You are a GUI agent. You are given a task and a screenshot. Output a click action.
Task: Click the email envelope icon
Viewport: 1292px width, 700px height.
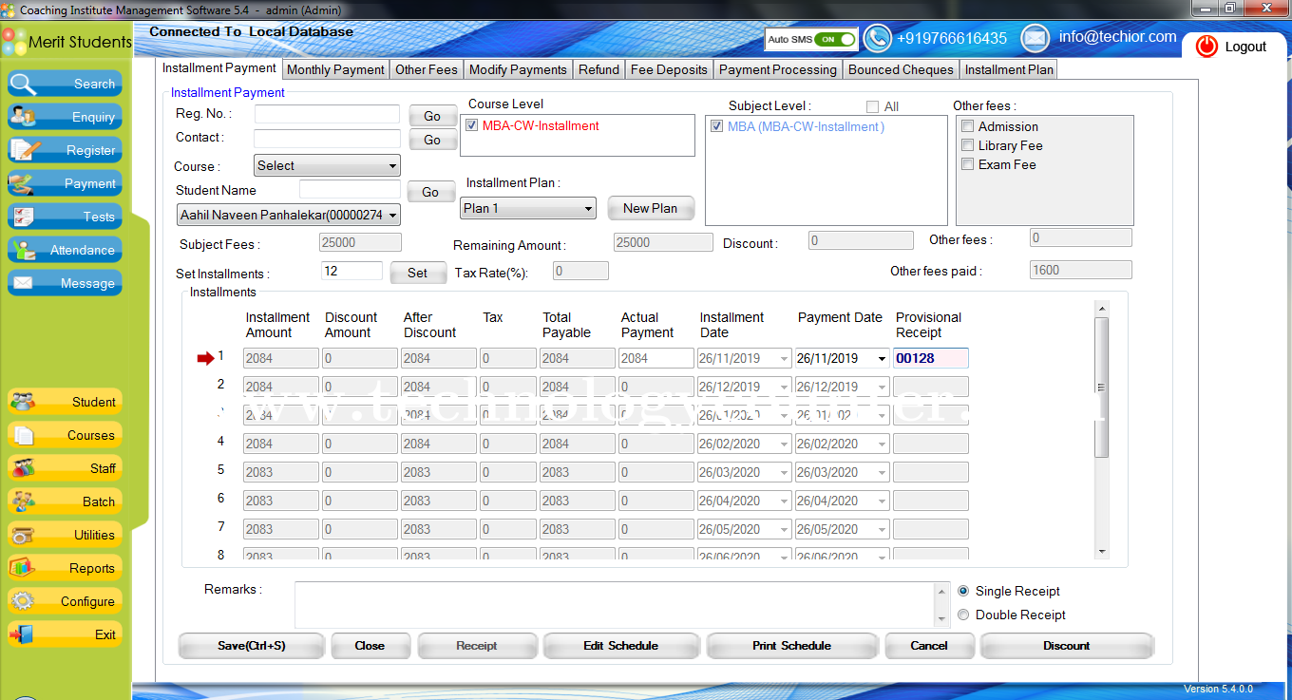tap(1035, 38)
